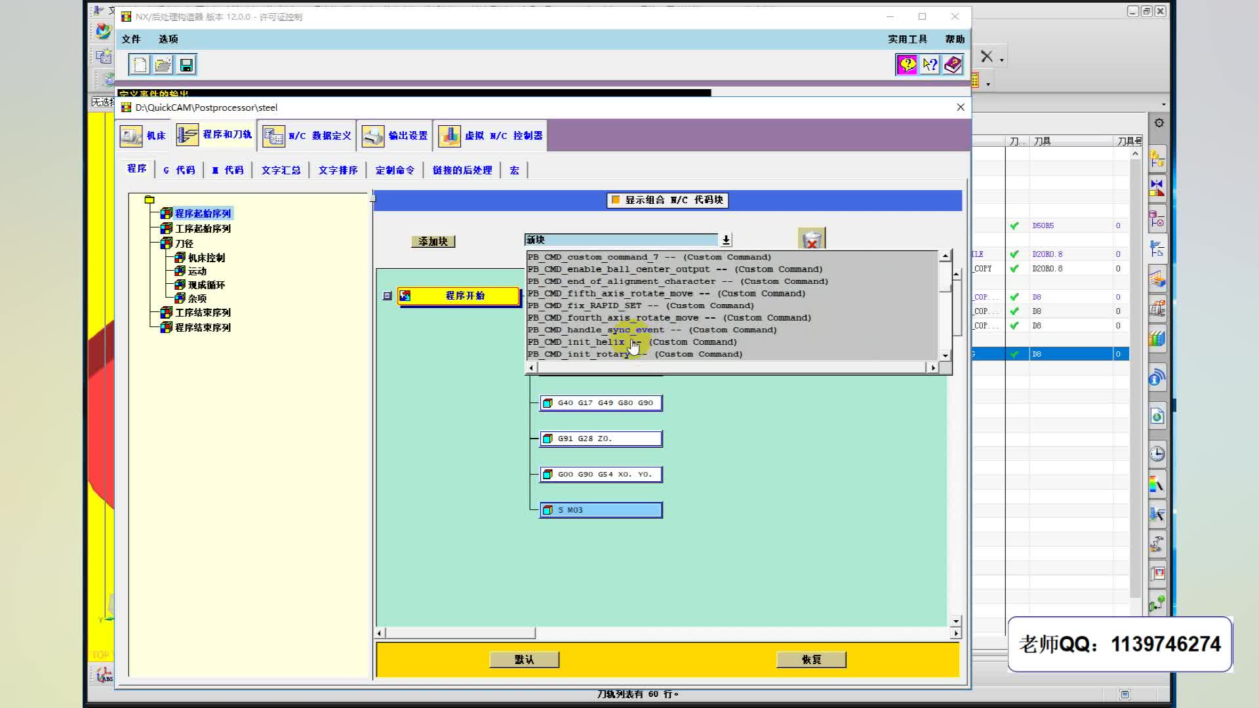Open the 新块 block dropdown arrow

[x=726, y=240]
